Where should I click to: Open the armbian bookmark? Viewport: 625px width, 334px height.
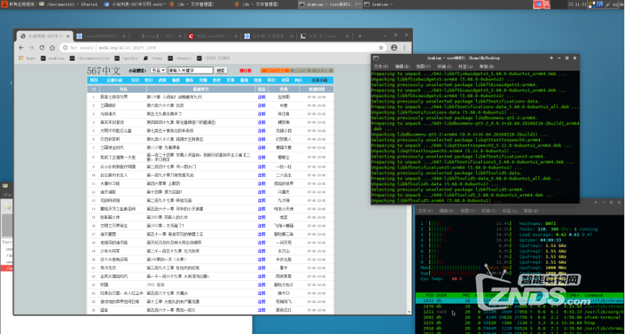point(54,59)
